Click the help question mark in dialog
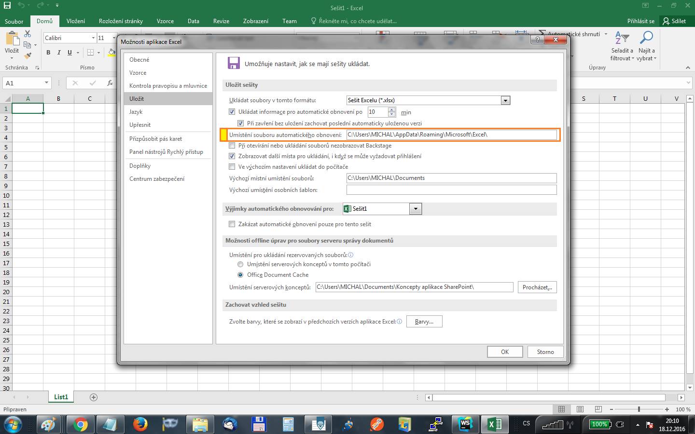Image resolution: width=695 pixels, height=434 pixels. click(x=537, y=40)
